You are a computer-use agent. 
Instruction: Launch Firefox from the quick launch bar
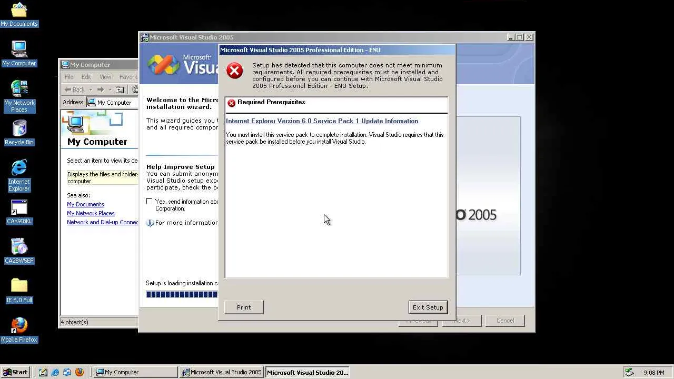coord(80,372)
